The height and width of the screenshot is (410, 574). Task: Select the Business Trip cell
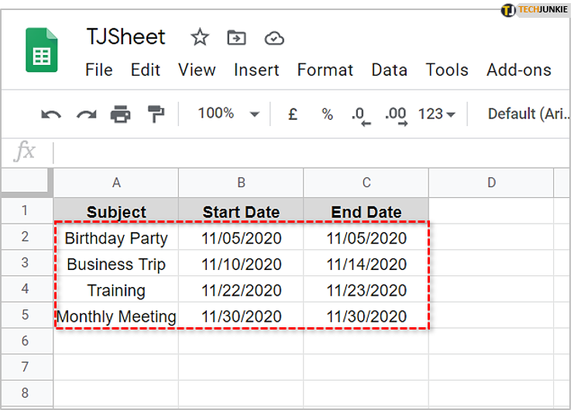(x=116, y=265)
